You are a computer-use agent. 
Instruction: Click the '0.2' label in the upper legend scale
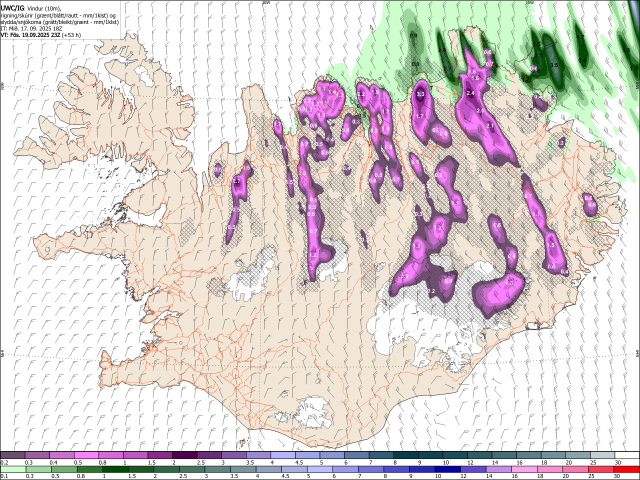pos(3,462)
